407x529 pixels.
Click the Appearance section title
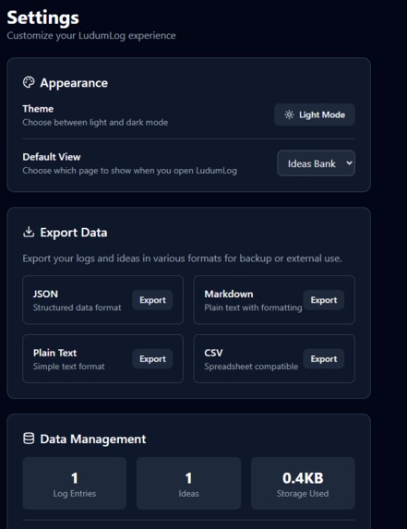pyautogui.click(x=74, y=83)
